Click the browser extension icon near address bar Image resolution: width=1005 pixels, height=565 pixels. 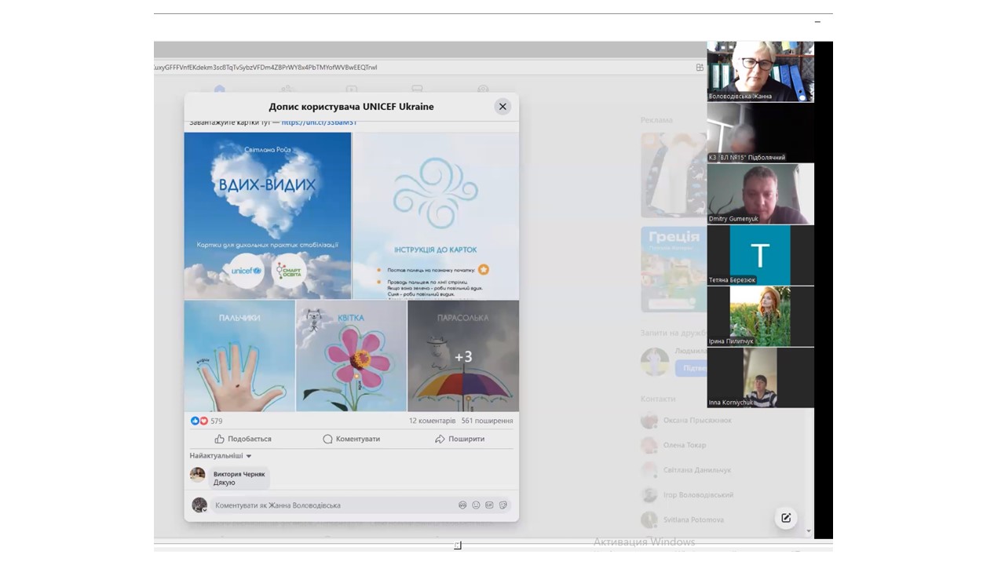[700, 67]
